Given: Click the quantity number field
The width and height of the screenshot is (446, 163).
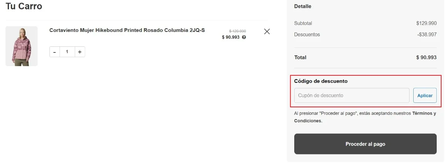Looking at the screenshot, I should (67, 52).
